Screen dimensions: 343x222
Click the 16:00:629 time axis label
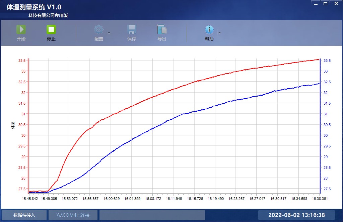coord(112,199)
